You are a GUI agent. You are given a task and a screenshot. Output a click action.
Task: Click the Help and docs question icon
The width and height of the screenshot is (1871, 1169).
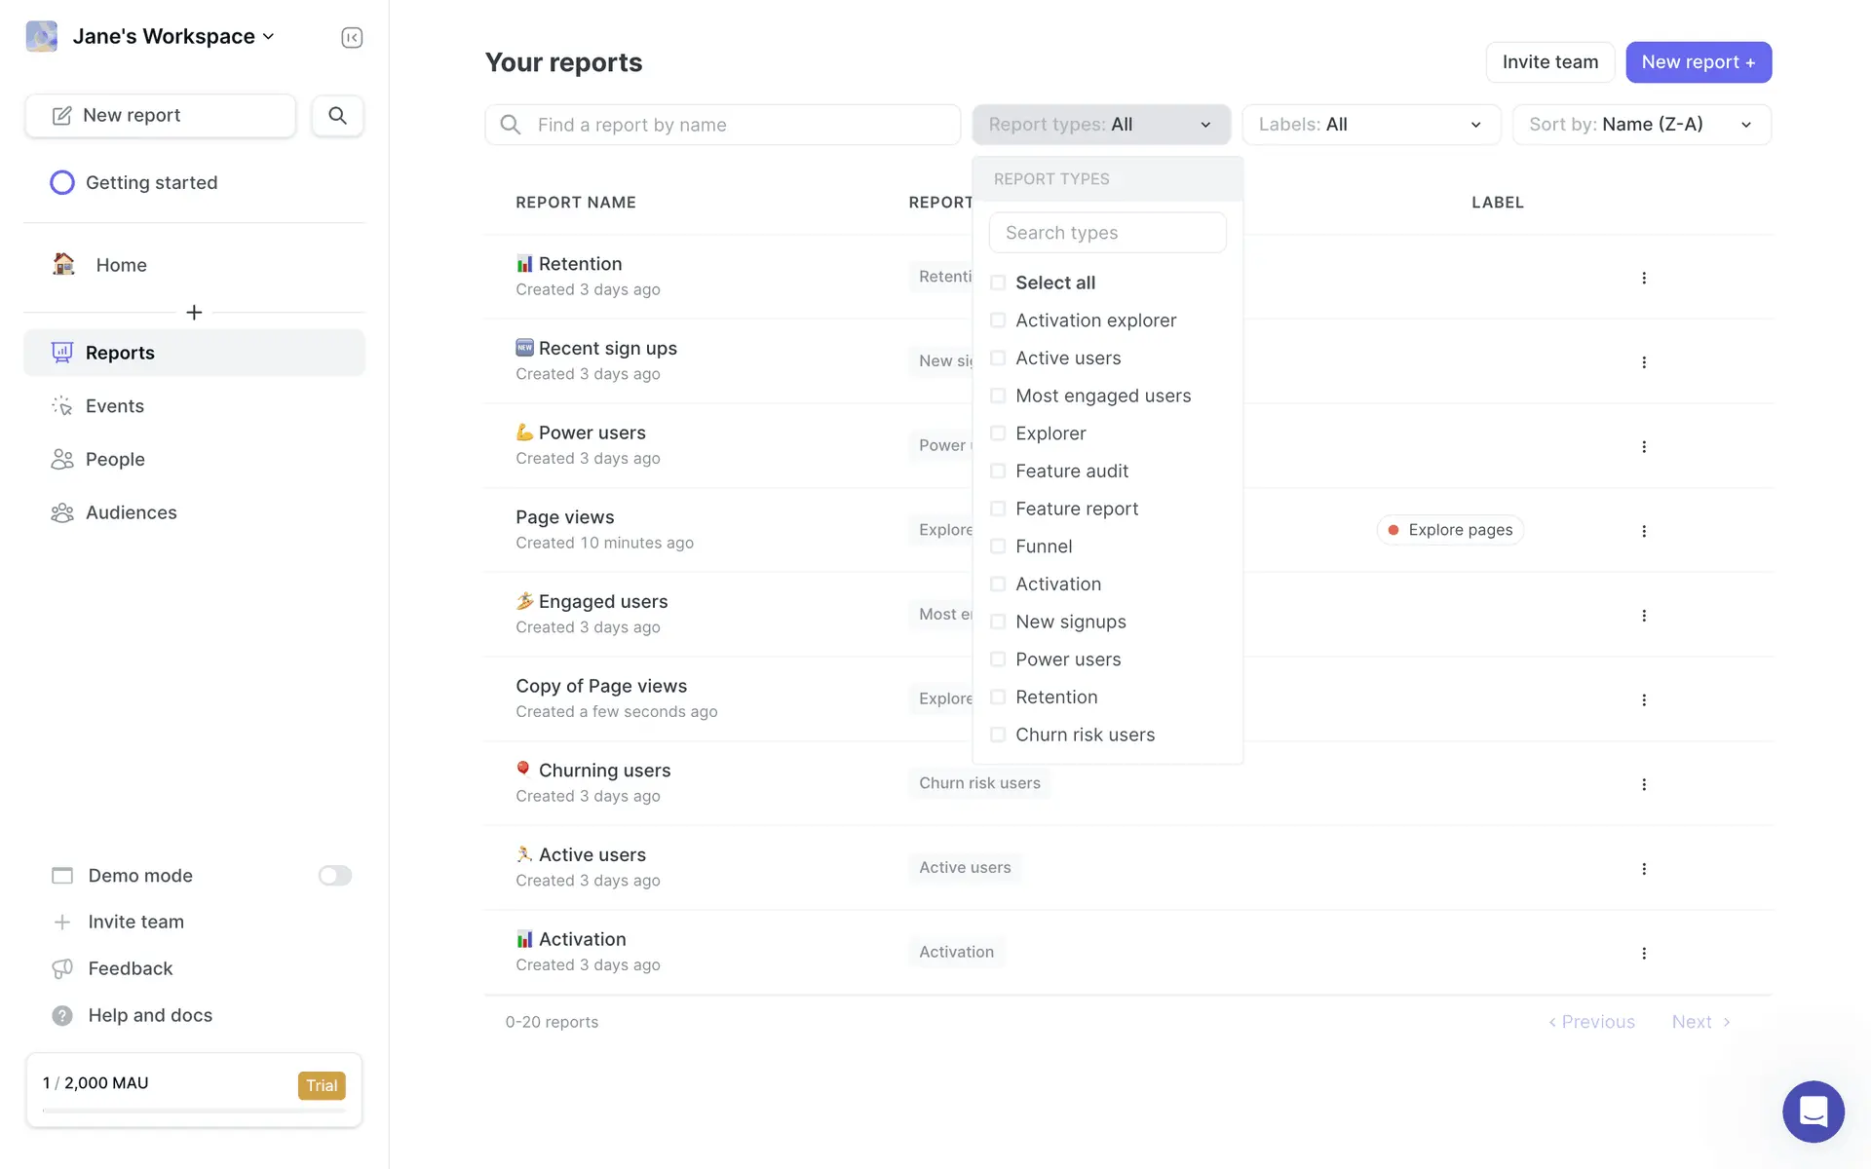click(x=62, y=1015)
